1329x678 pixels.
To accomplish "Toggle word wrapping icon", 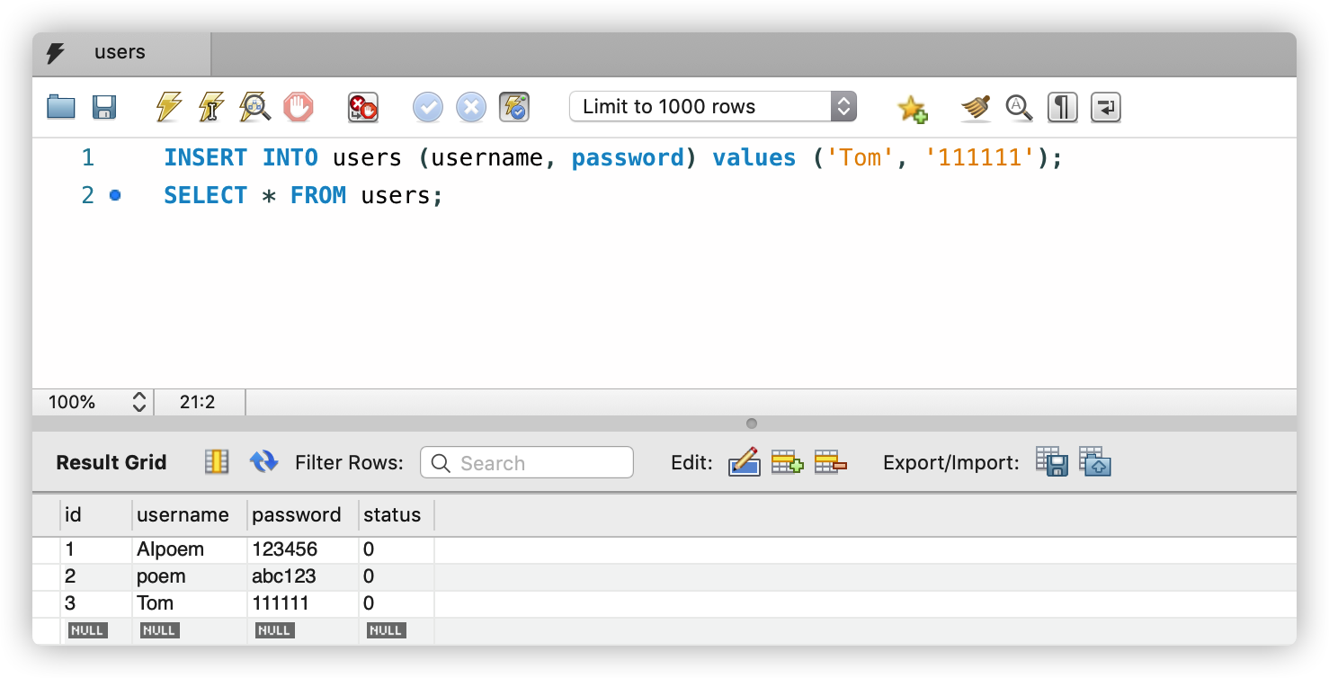I will click(1105, 107).
